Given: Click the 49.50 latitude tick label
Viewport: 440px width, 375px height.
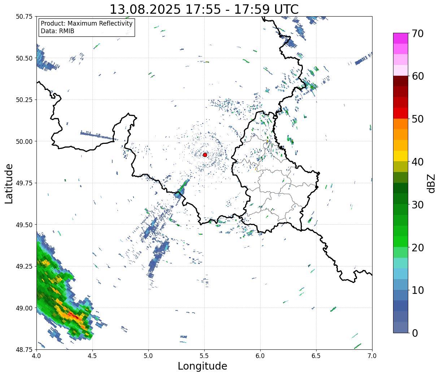Looking at the screenshot, I should click(24, 225).
